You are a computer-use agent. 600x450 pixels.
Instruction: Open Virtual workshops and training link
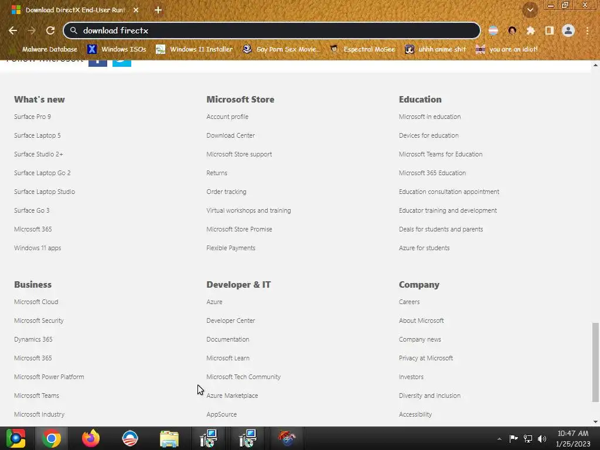pyautogui.click(x=248, y=210)
